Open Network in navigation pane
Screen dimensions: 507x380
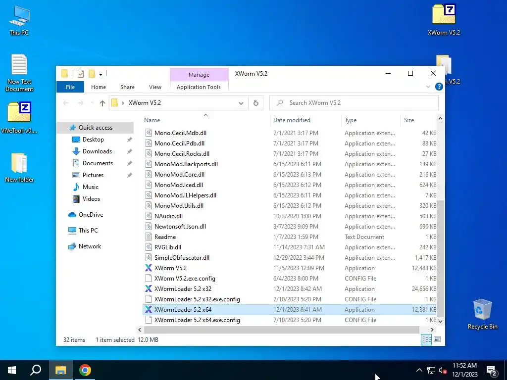pyautogui.click(x=90, y=246)
